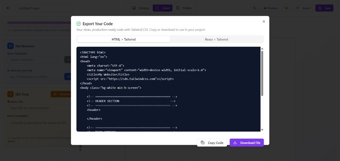Click the Copy Code button
Screen dimensions: 340x161
click(x=212, y=142)
